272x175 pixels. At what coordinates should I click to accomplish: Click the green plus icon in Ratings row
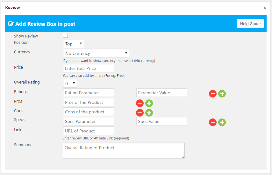[222, 94]
